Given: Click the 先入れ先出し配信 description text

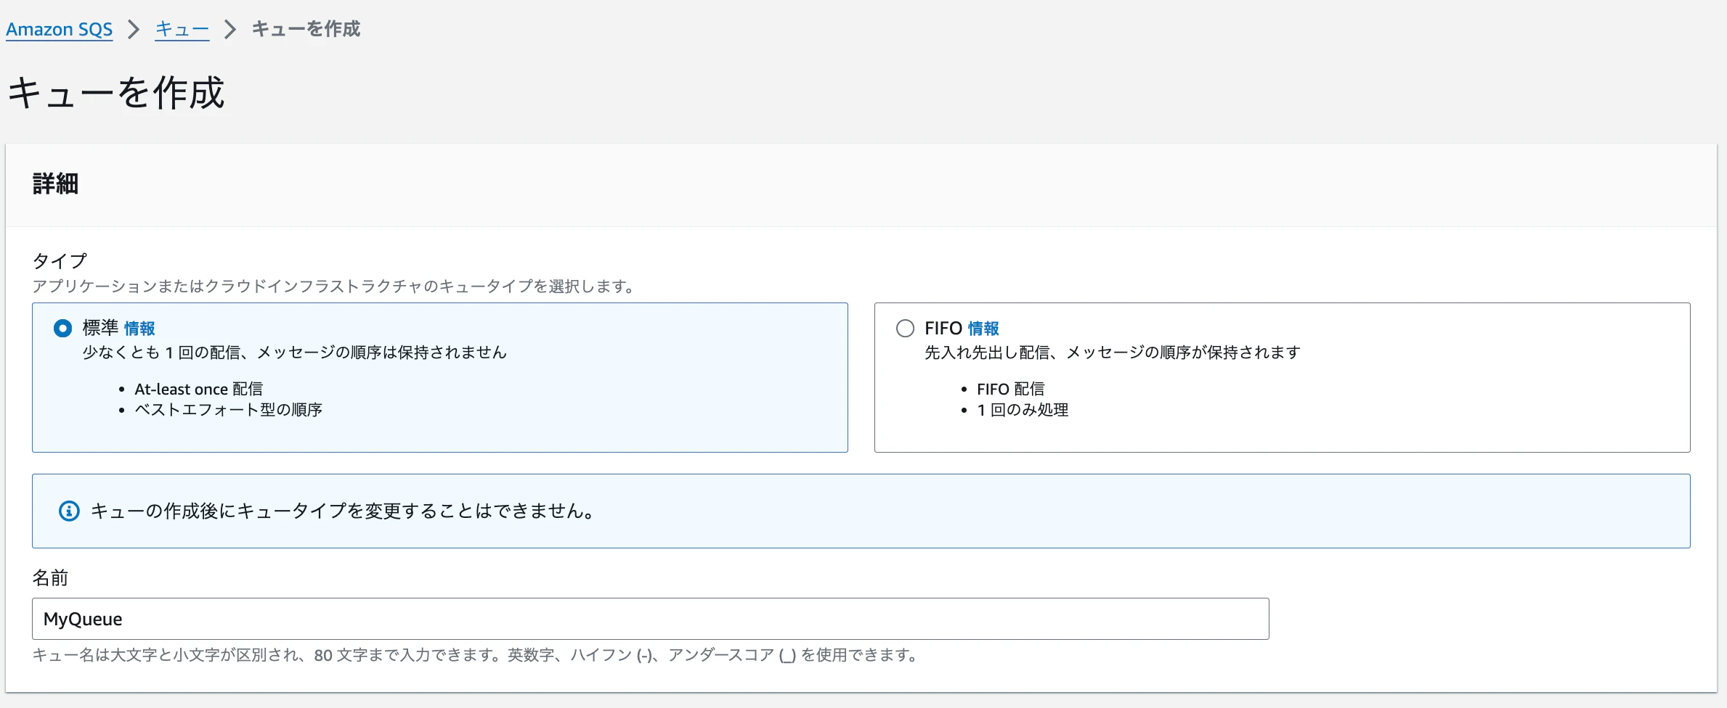Looking at the screenshot, I should (x=1113, y=353).
